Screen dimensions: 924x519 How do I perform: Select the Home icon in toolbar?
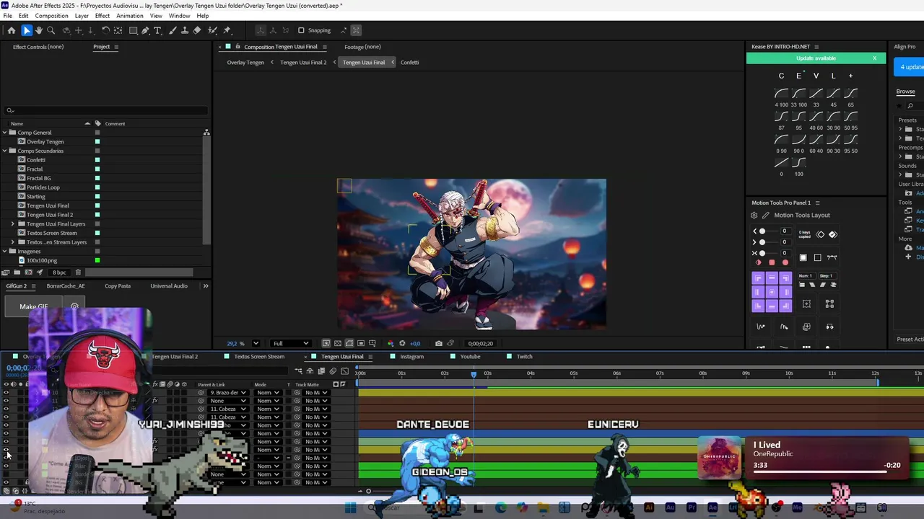coord(11,30)
